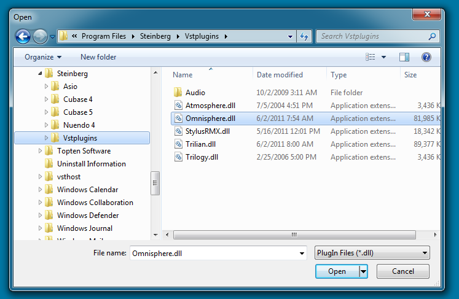
Task: Click the StylusRMX.dll file icon
Action: click(x=178, y=131)
